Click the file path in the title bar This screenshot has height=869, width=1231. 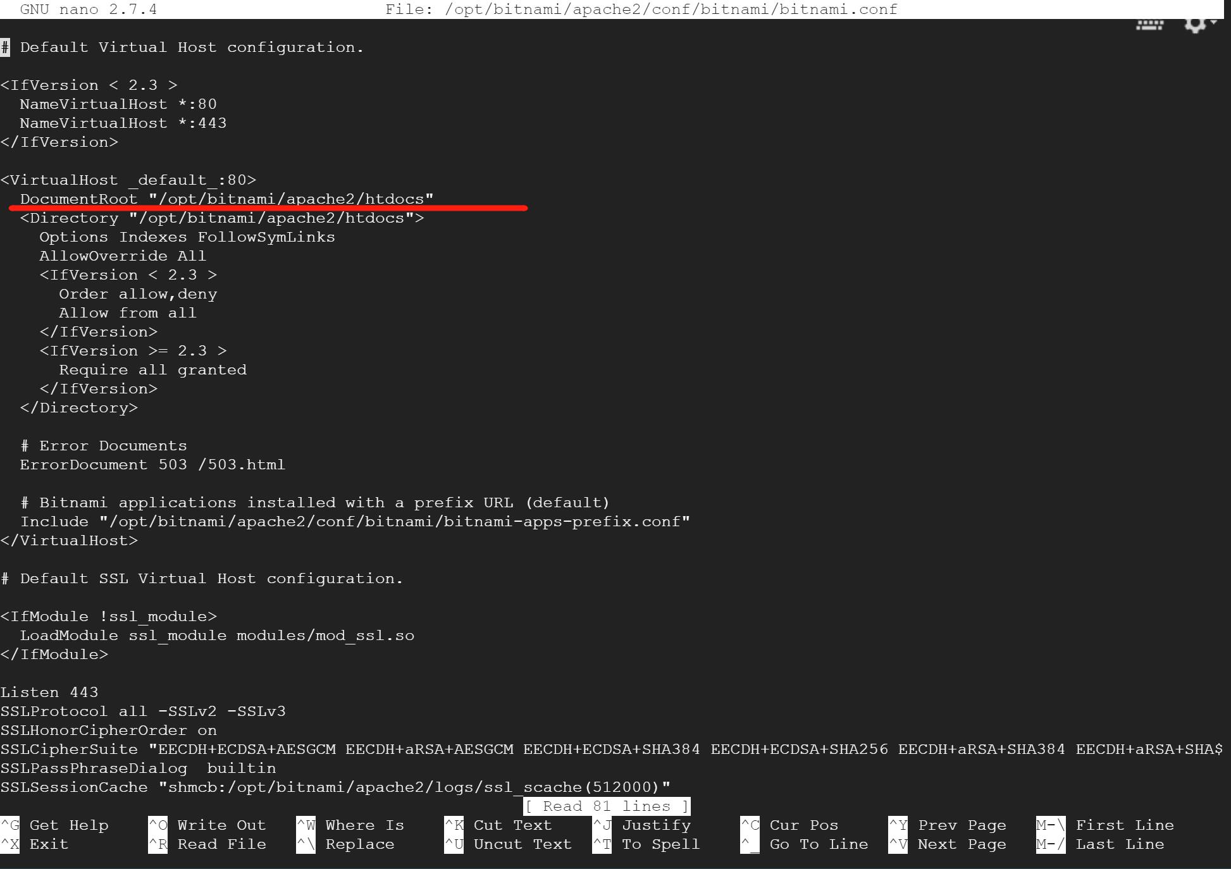[x=671, y=9]
